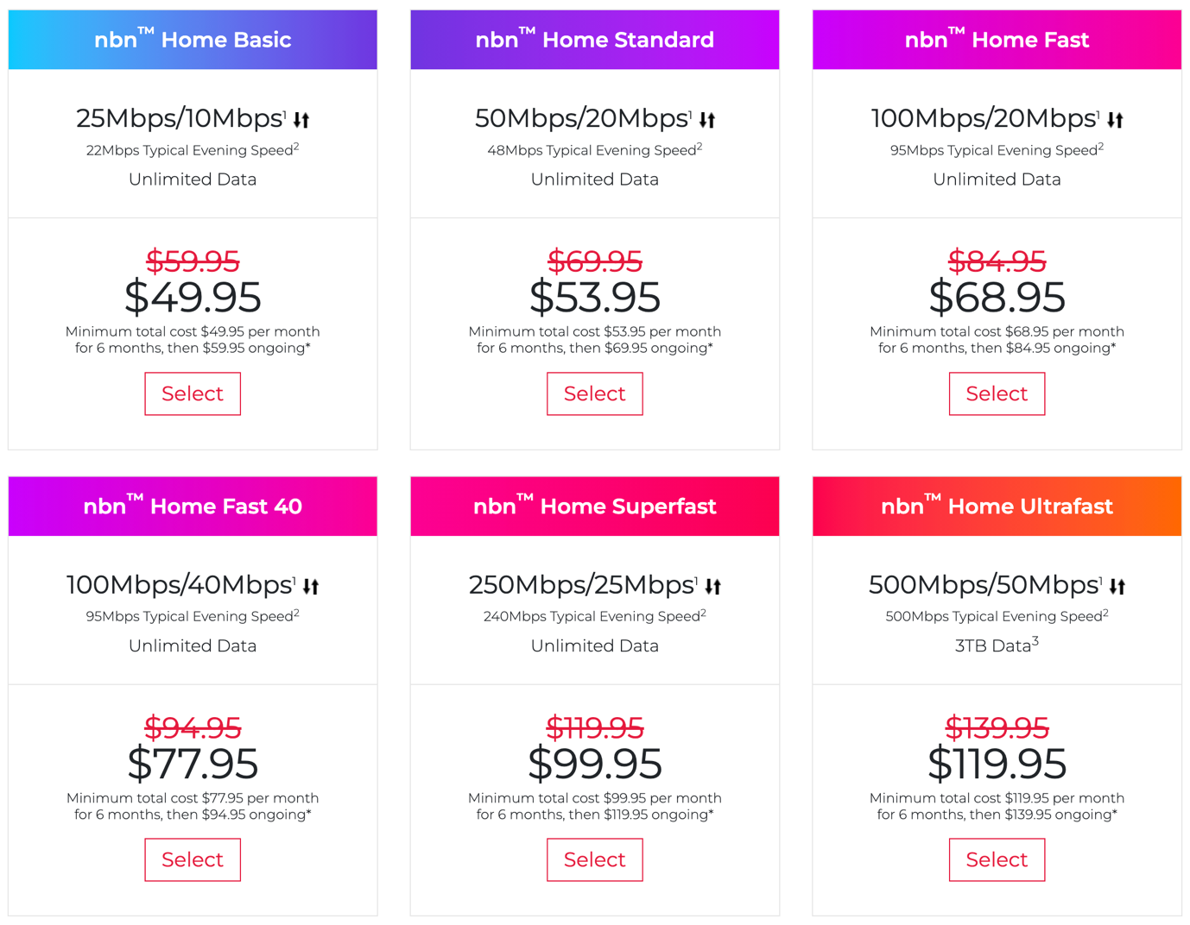Click Select on the Home Ultrafast plan

997,859
